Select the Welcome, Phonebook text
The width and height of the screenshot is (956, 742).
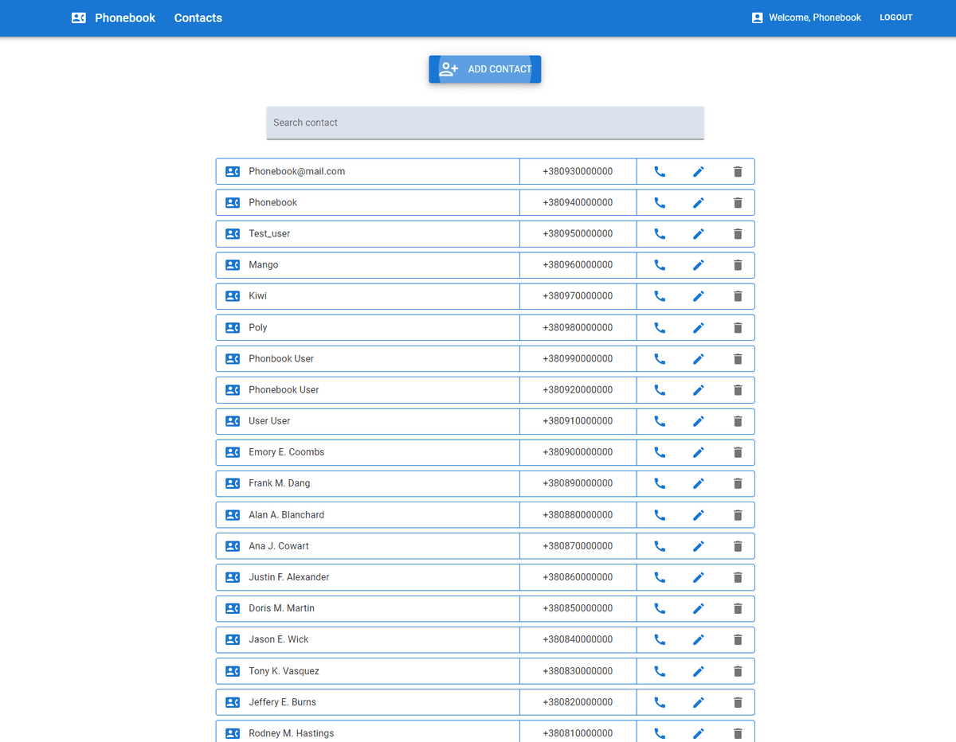point(815,18)
